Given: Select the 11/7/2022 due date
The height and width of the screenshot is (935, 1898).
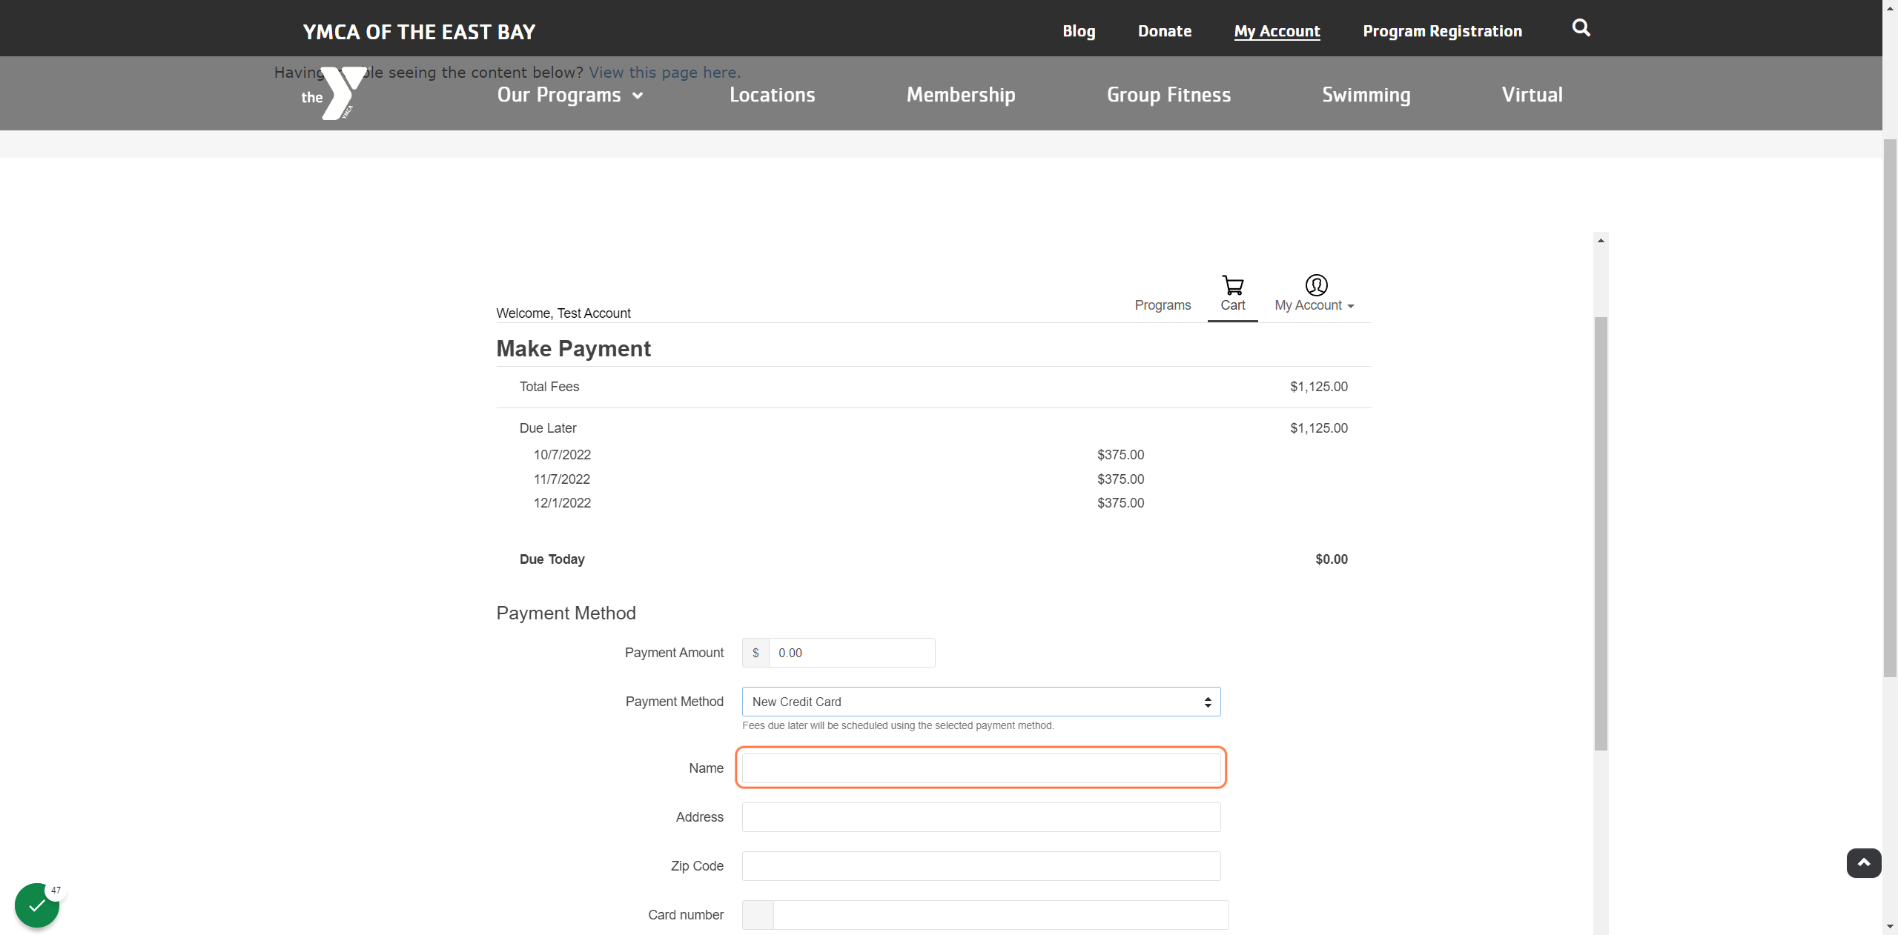Looking at the screenshot, I should (562, 479).
